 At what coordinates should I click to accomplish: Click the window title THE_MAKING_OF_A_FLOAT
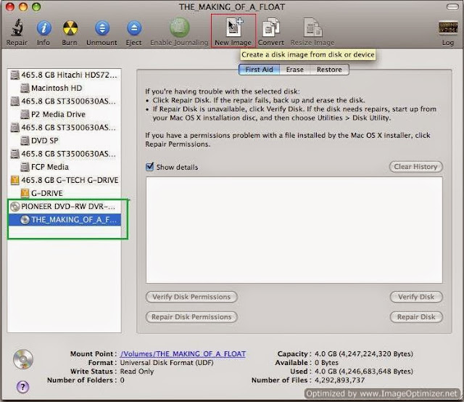pyautogui.click(x=232, y=7)
